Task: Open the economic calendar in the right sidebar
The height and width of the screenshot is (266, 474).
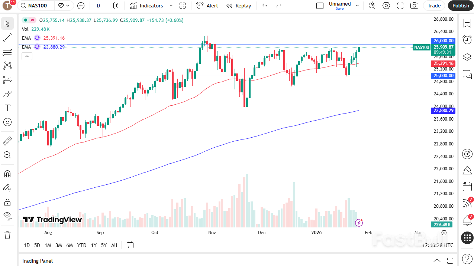Action: [467, 186]
